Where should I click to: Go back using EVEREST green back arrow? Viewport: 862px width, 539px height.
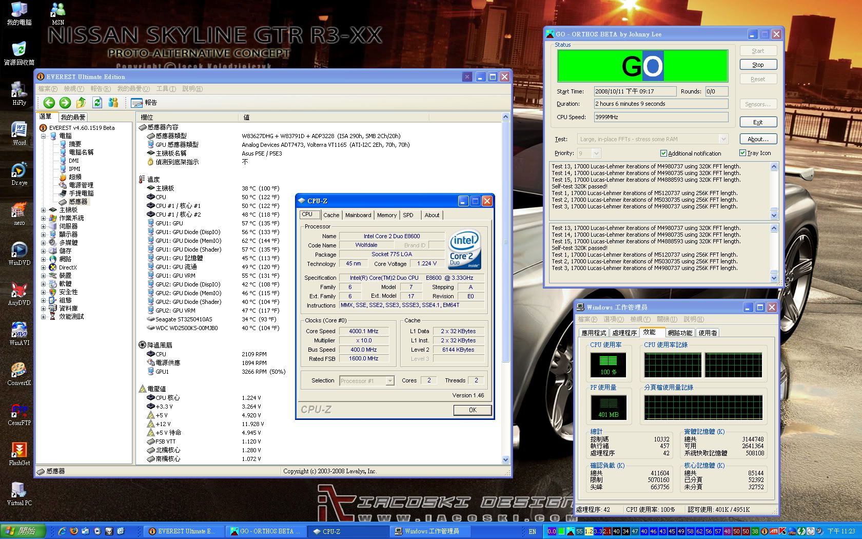tap(49, 103)
